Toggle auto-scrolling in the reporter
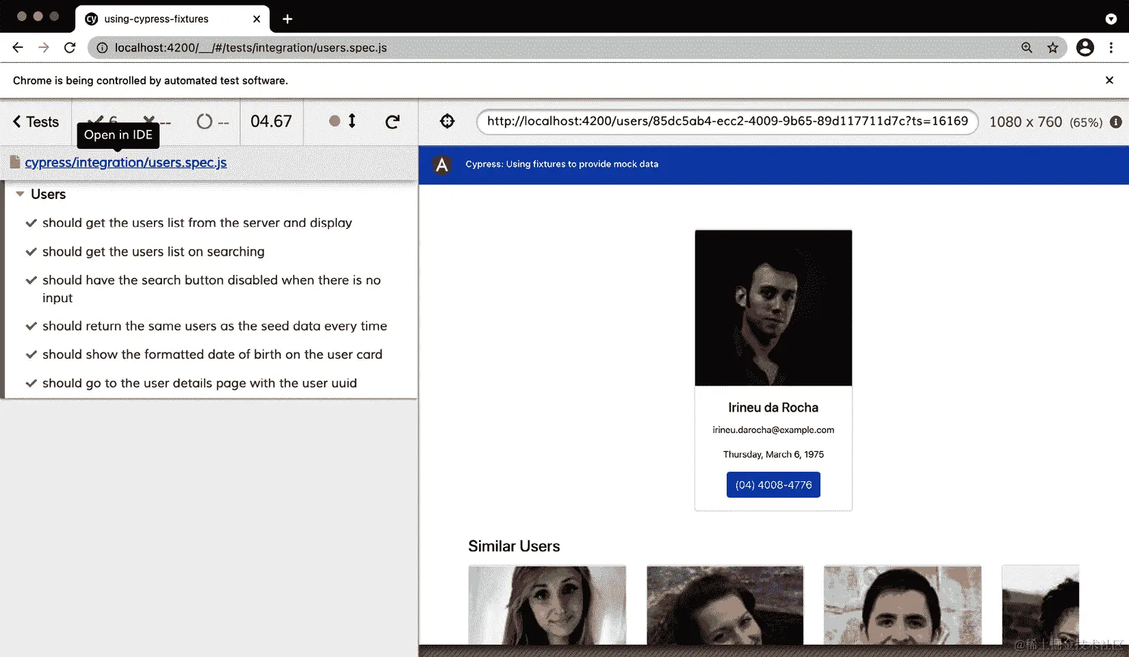This screenshot has width=1129, height=657. (x=343, y=121)
